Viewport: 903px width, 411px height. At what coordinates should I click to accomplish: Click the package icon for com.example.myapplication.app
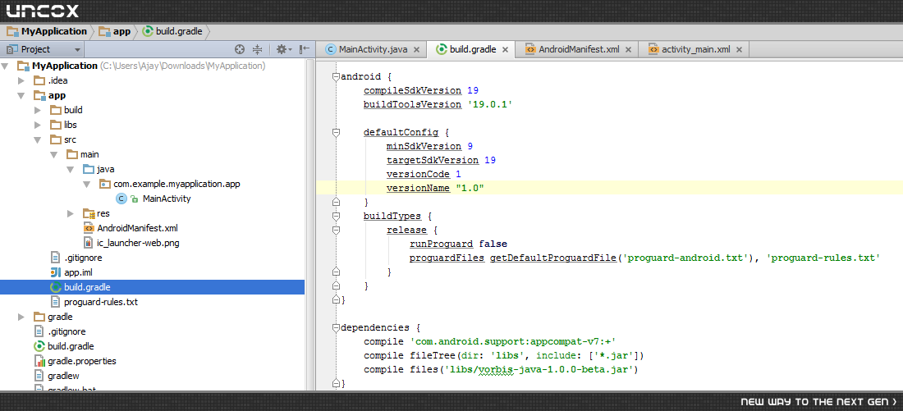coord(104,185)
